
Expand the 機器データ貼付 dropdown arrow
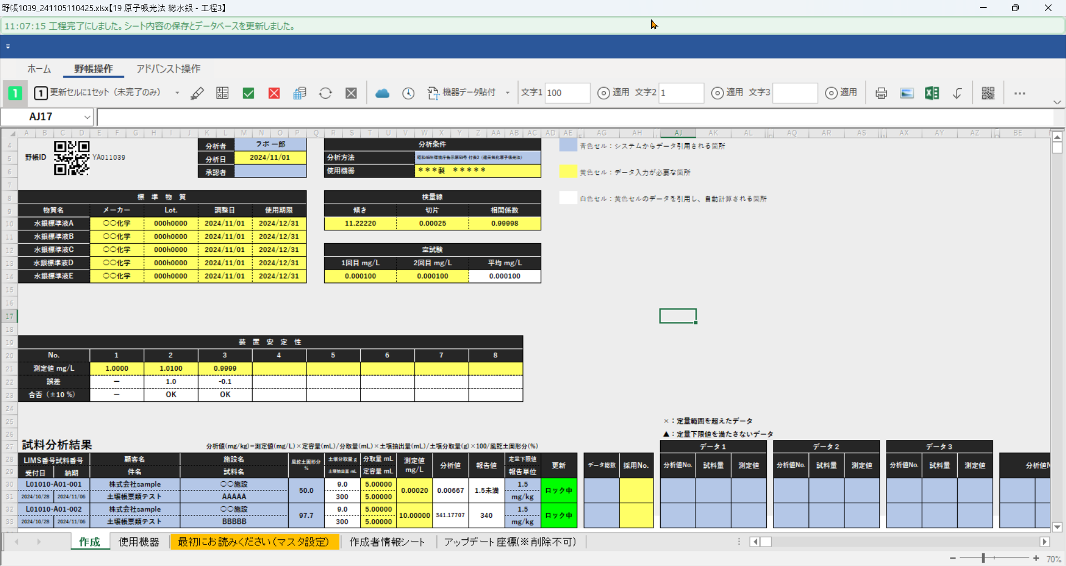pyautogui.click(x=507, y=93)
